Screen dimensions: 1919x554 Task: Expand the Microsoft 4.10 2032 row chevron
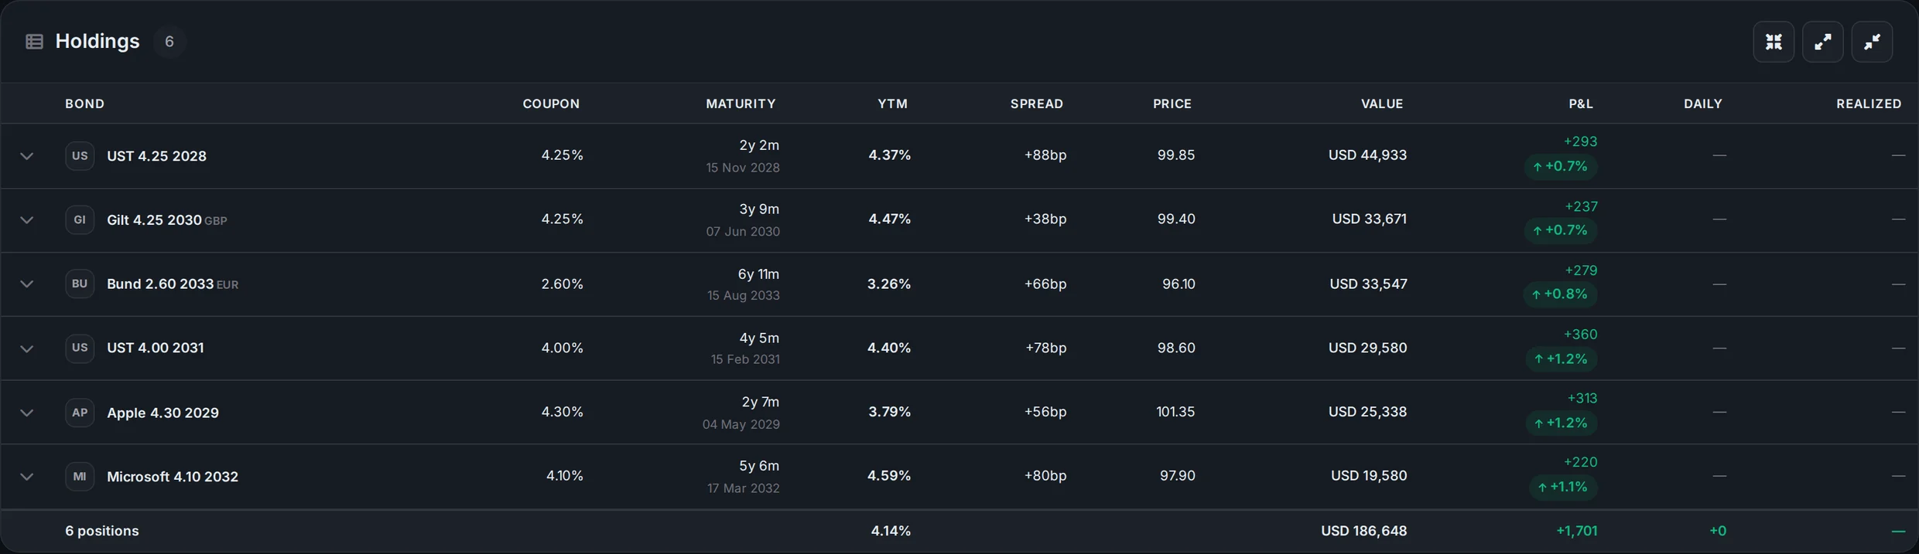[26, 477]
